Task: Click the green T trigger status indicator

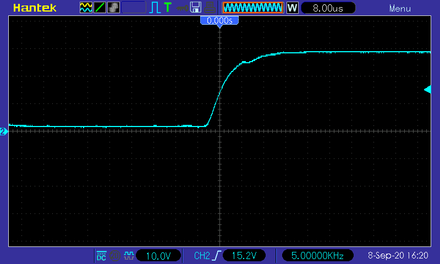Action: coord(168,8)
